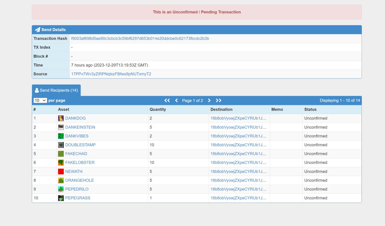
Task: Click quantity 1 in PEPEGRASS row
Action: 151,198
